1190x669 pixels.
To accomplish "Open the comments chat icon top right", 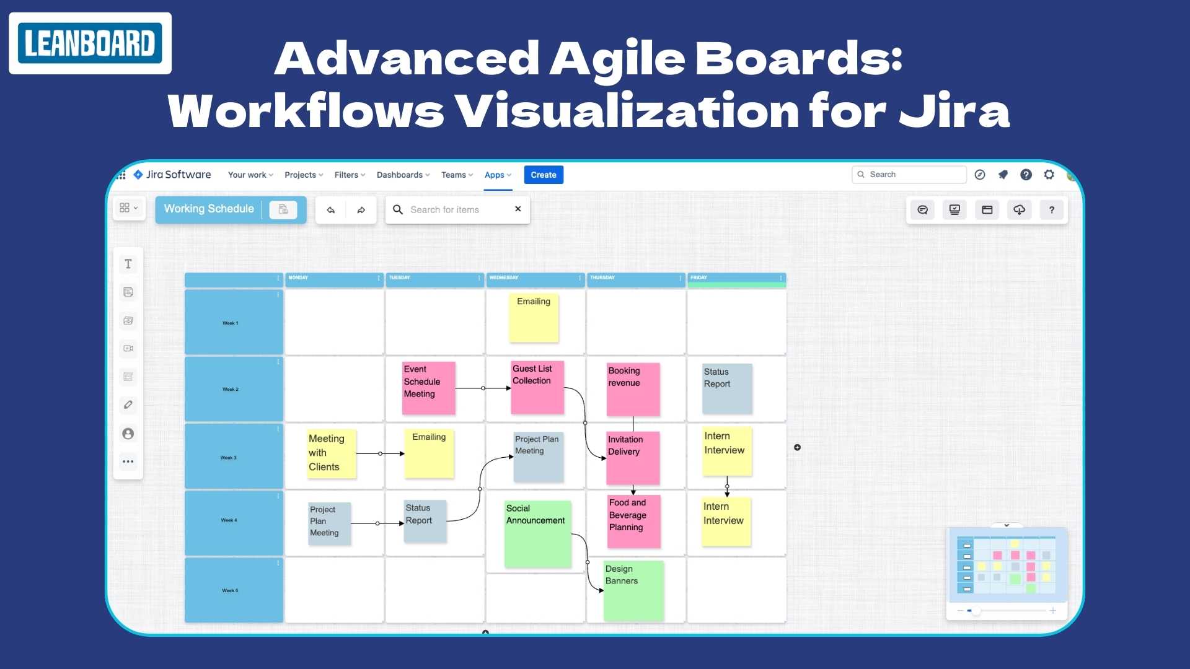I will click(922, 209).
